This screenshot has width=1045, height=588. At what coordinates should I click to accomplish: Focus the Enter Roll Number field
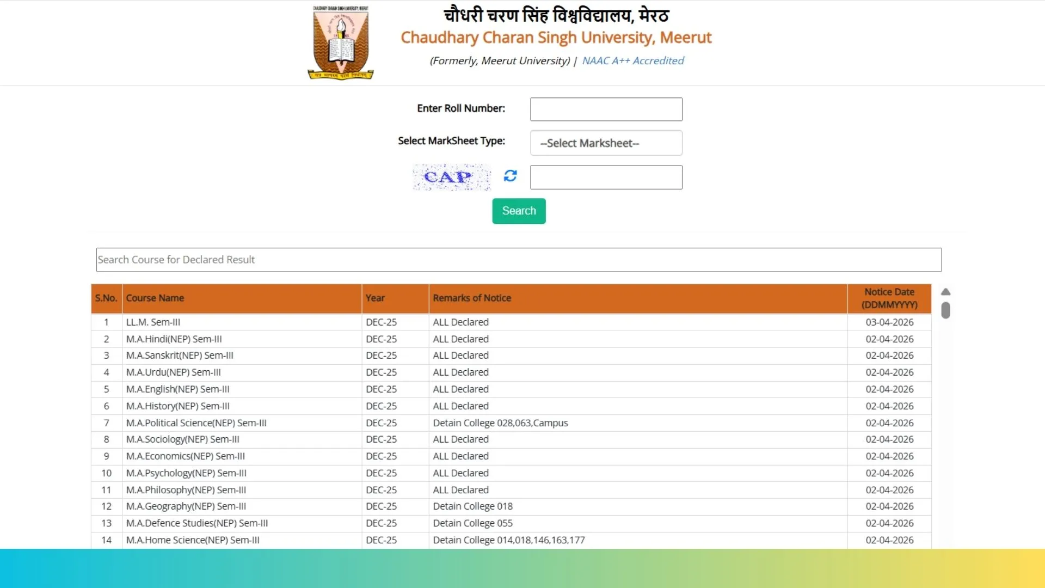pyautogui.click(x=606, y=109)
